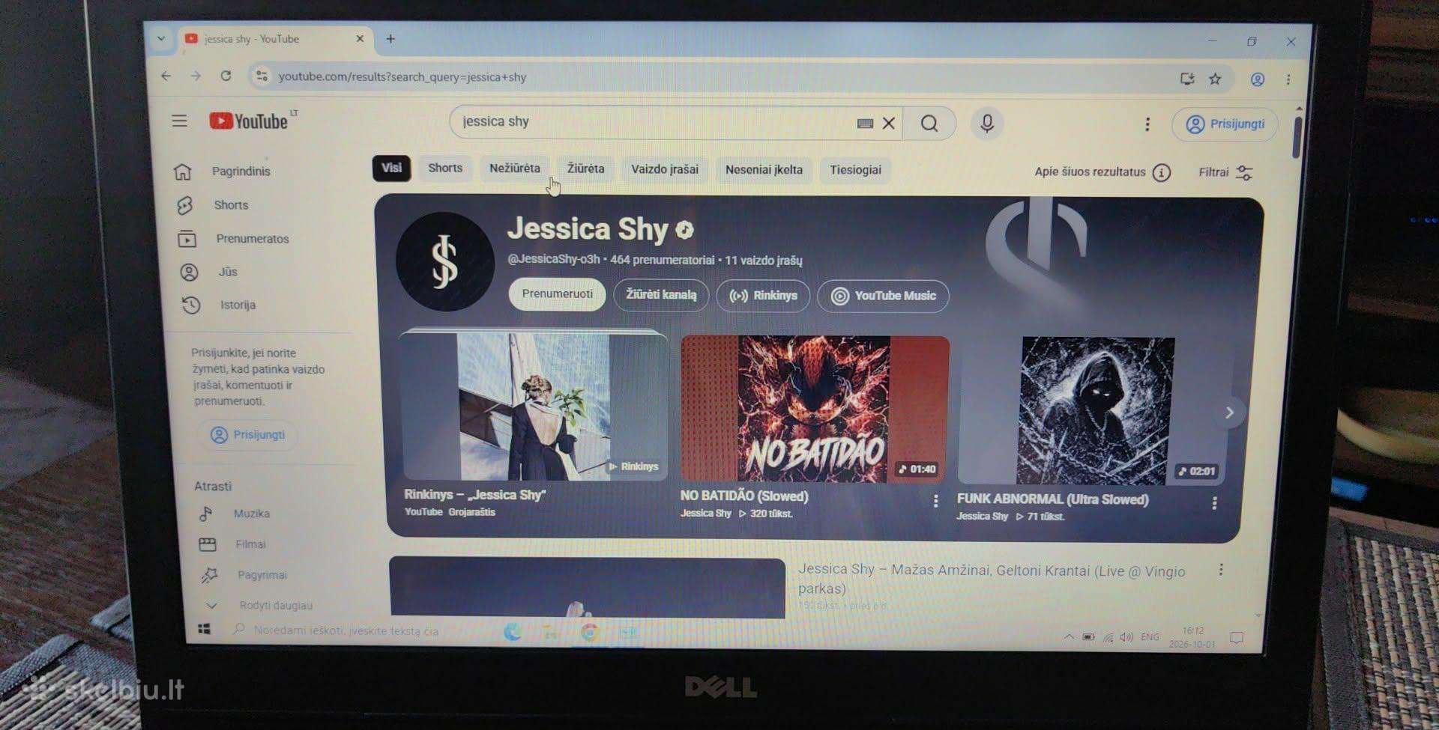Open the Chrome tab search dropdown
Image resolution: width=1439 pixels, height=730 pixels.
click(160, 38)
